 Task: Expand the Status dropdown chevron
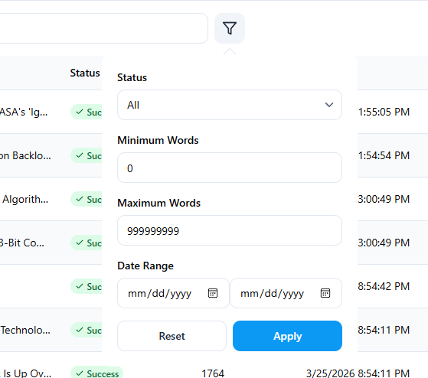click(329, 105)
